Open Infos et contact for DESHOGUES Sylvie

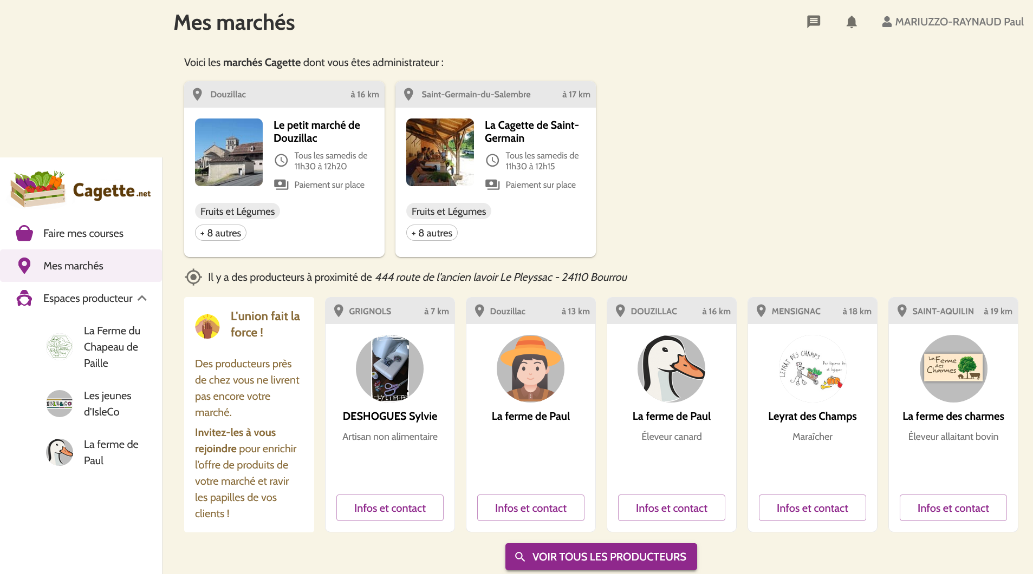click(389, 508)
